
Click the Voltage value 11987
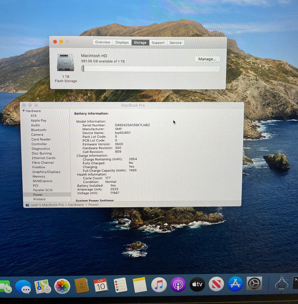114,193
